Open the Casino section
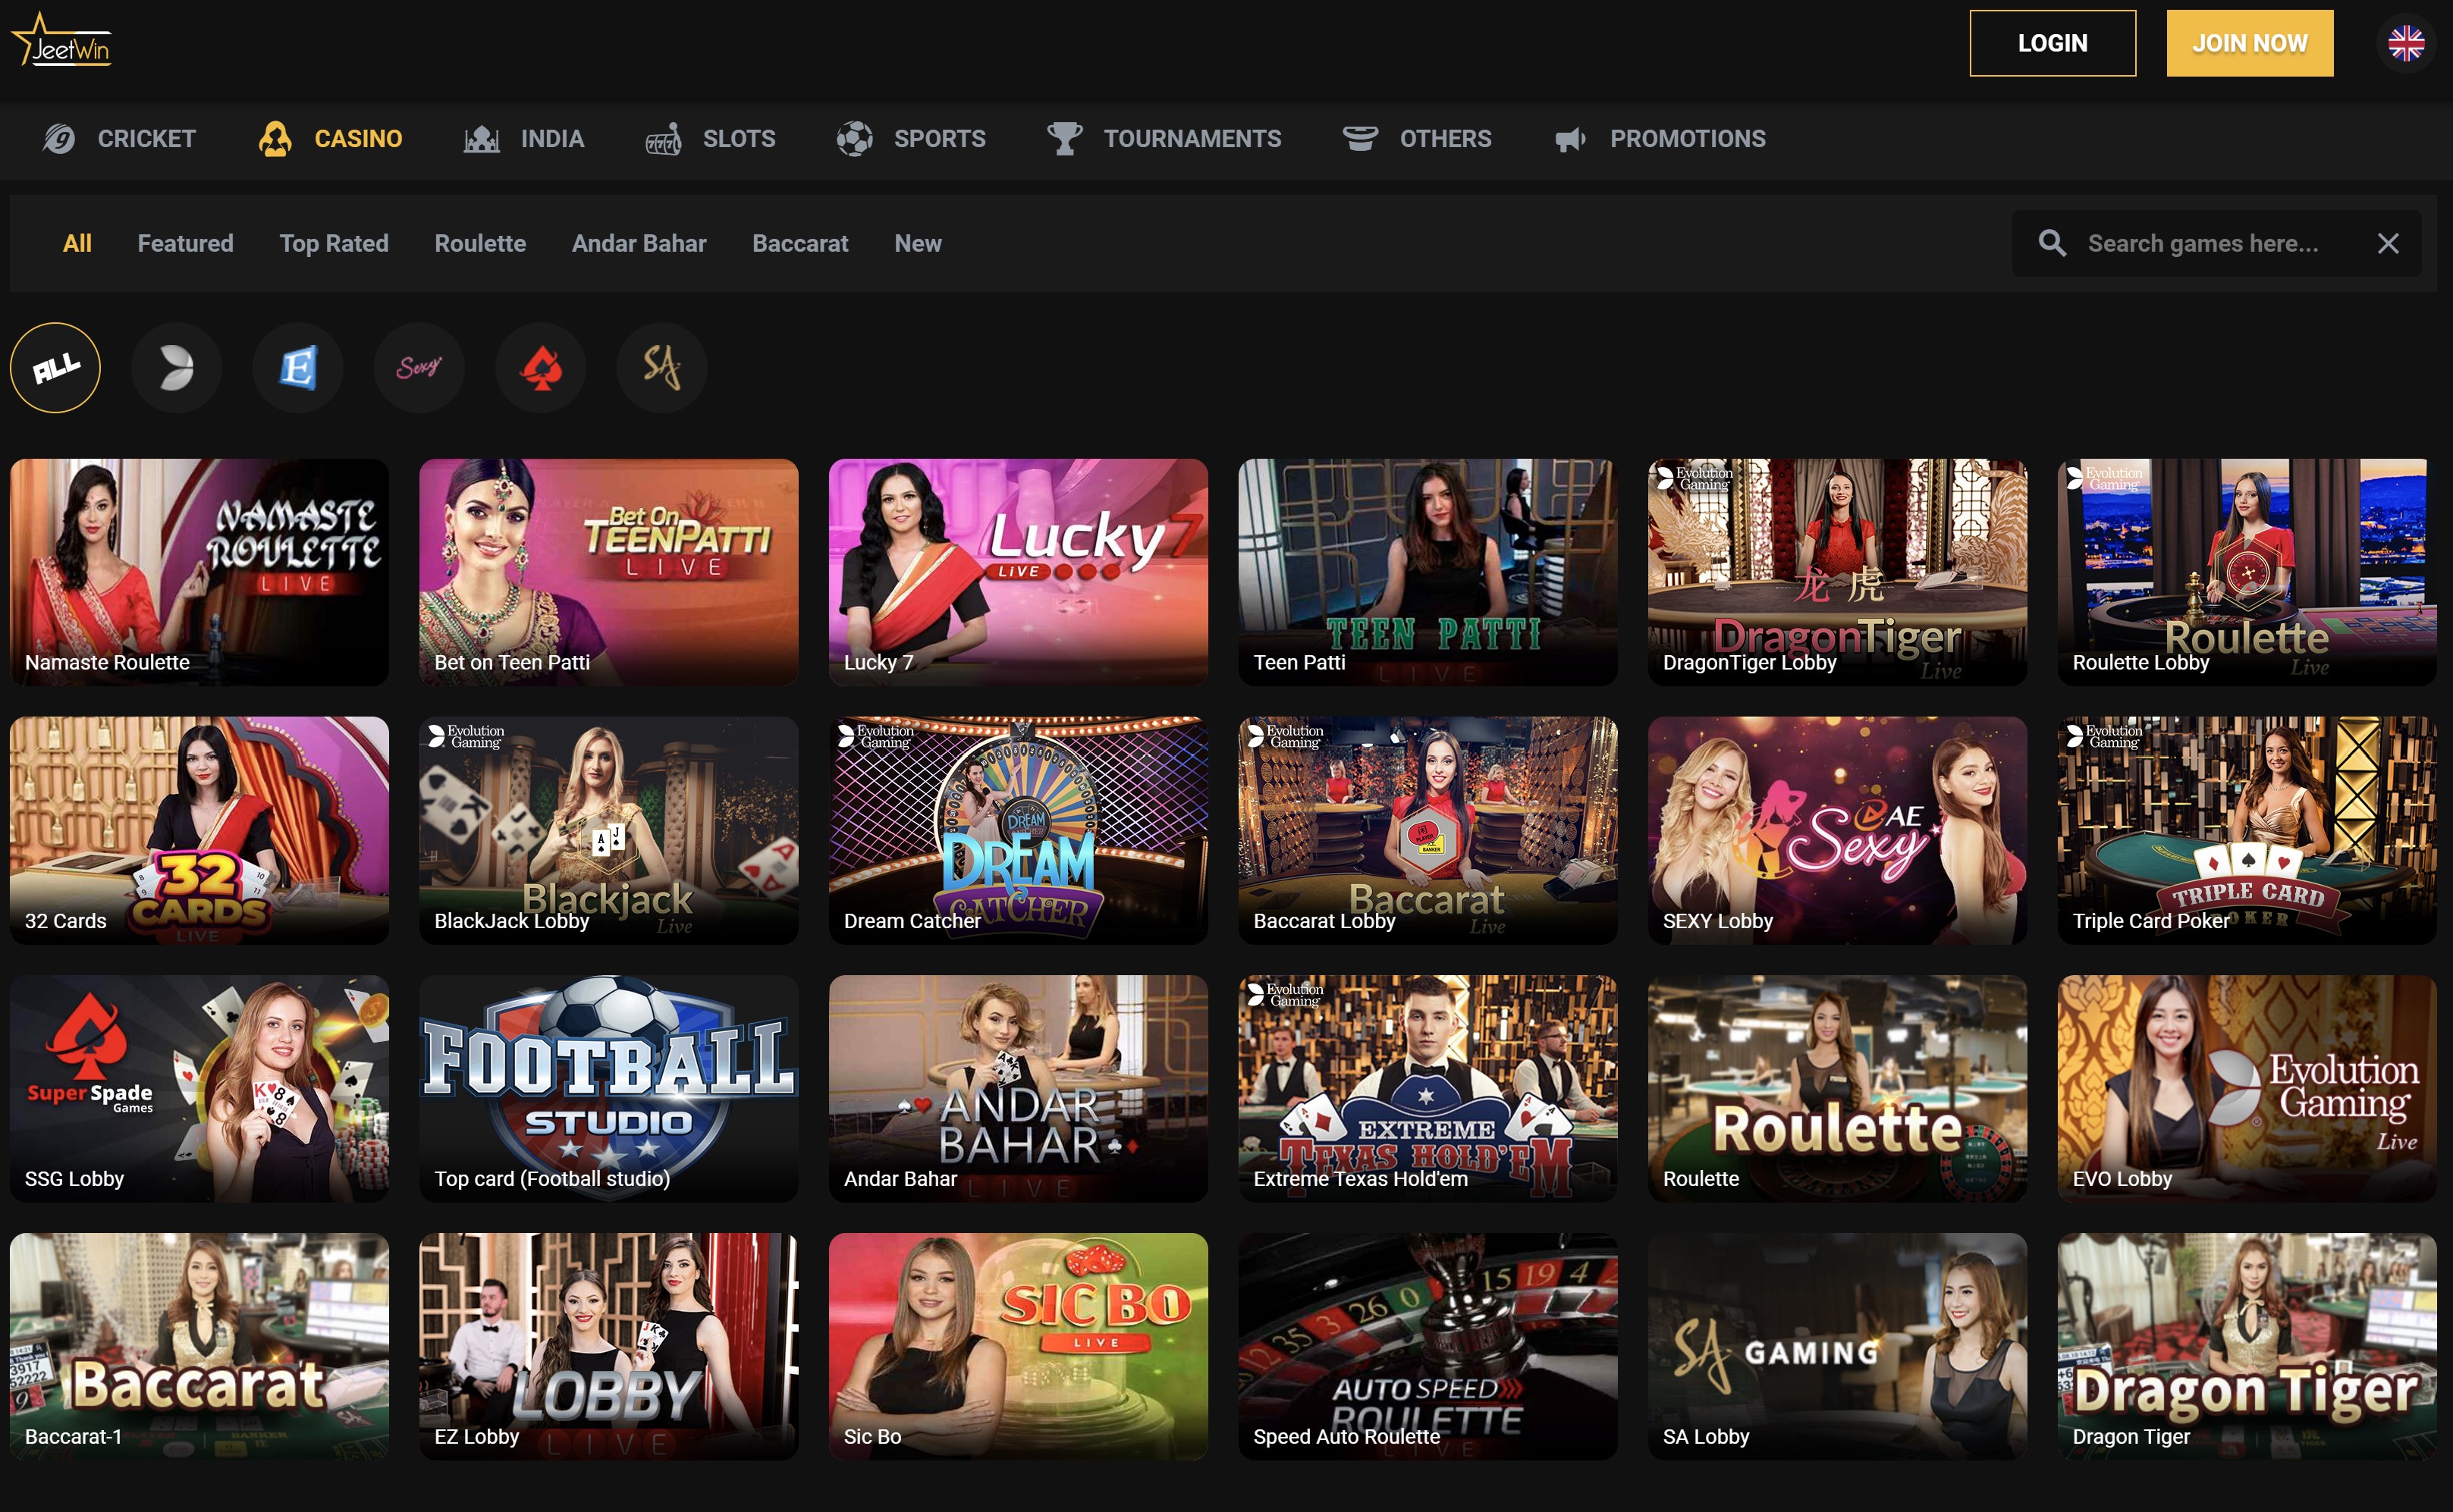 [x=358, y=138]
